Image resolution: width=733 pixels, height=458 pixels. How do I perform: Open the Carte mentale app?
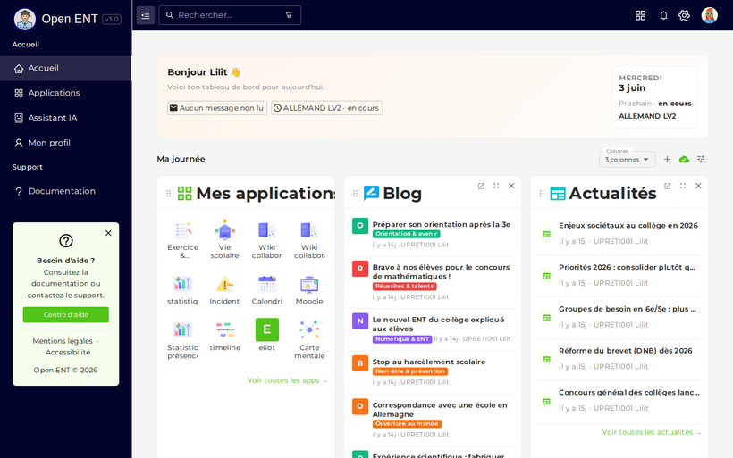point(309,338)
